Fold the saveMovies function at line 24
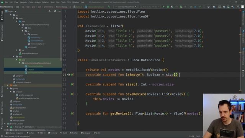The image size is (245, 138). coord(77,94)
